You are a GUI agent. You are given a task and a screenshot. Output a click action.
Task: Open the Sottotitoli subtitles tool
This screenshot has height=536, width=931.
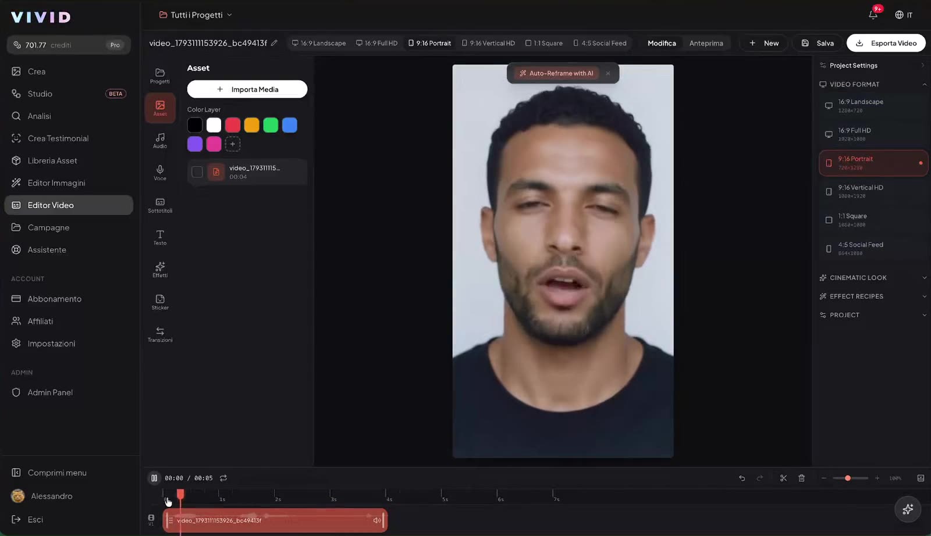point(160,205)
